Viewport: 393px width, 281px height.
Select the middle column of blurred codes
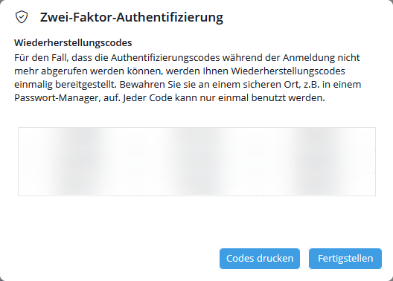click(x=196, y=161)
